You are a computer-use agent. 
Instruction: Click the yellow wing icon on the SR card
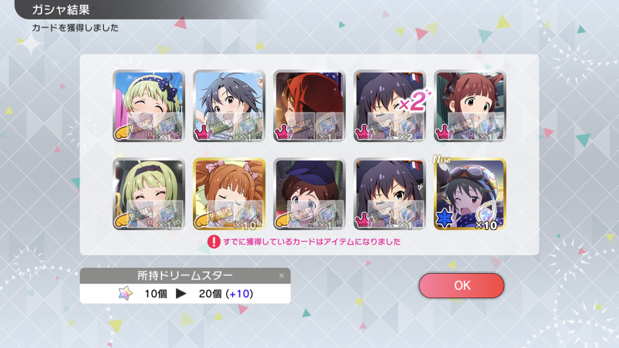tap(204, 222)
